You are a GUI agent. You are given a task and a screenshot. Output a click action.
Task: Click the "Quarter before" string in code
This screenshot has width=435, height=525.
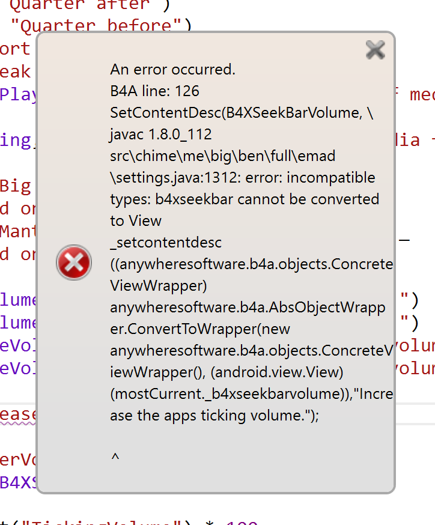101,26
